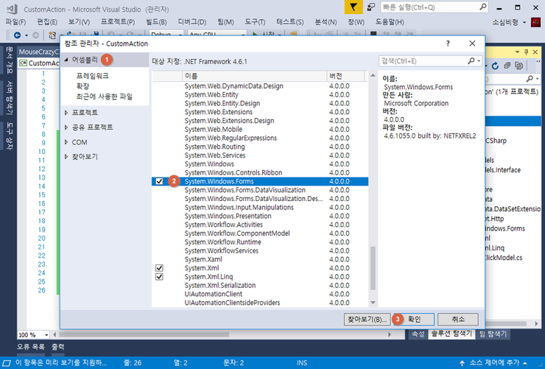This screenshot has height=369, width=545.
Task: Click the 취소 button
Action: click(458, 319)
